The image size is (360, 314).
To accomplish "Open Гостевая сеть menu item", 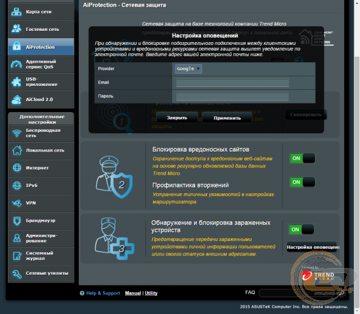I will 41,29.
